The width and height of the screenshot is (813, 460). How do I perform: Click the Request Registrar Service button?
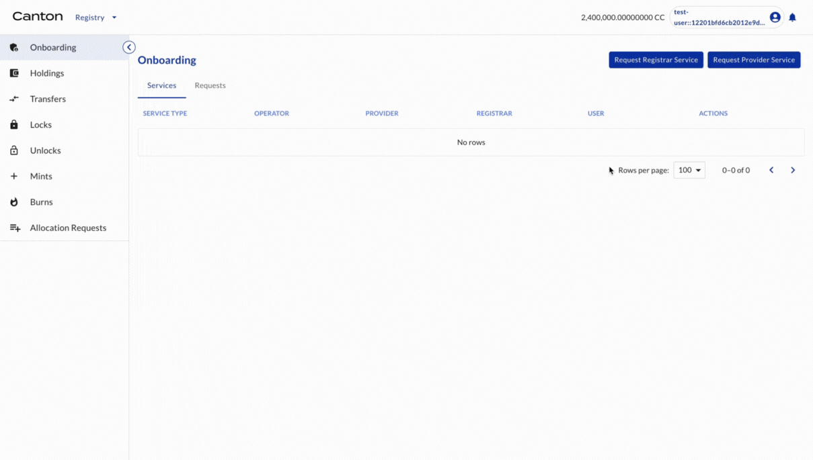pos(656,60)
